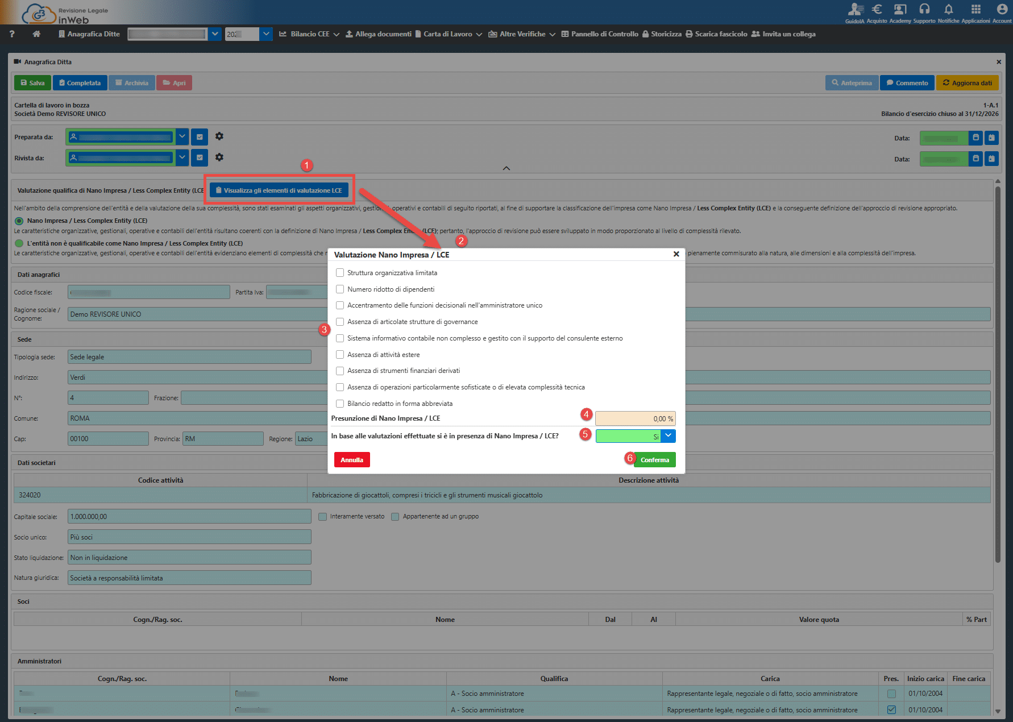Open the Bilancio CEE menu

click(309, 34)
